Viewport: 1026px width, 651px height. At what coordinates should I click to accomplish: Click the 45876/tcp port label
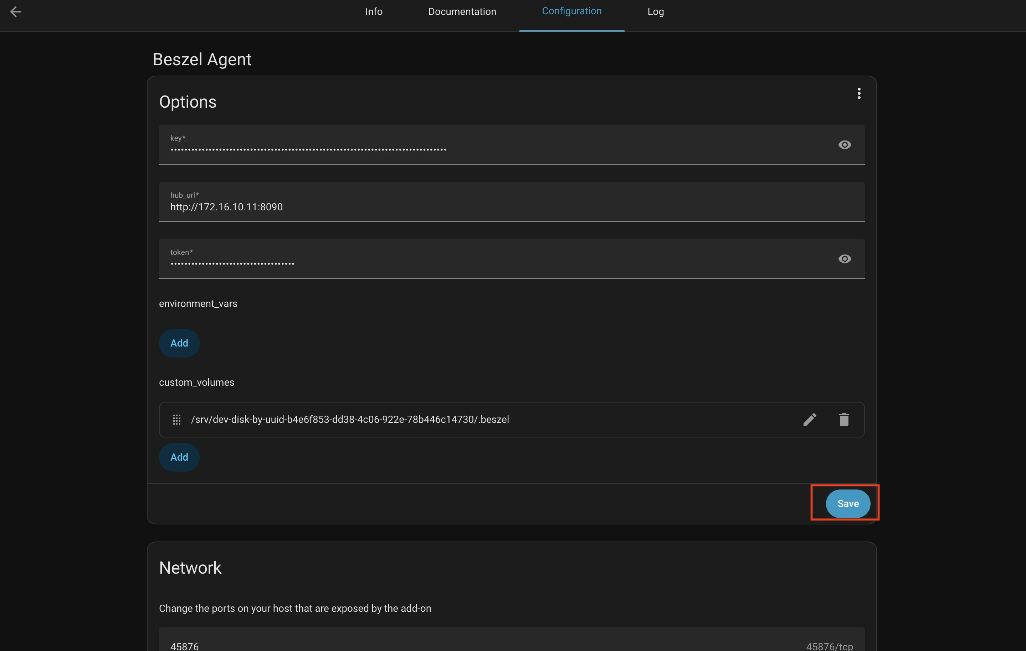click(x=829, y=646)
